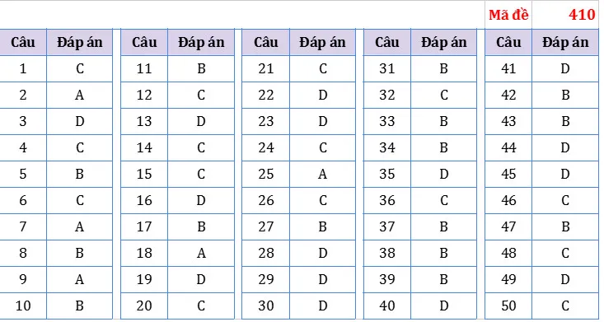
Task: Select answer A for question 25
Action: (322, 174)
